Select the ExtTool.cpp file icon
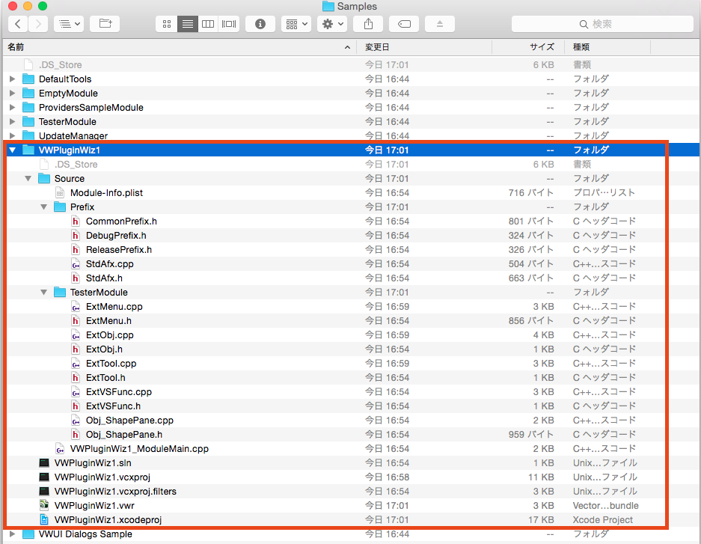Image resolution: width=701 pixels, height=544 pixels. coord(76,364)
